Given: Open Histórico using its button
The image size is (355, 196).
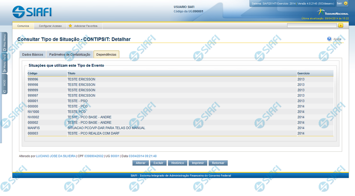Looking at the screenshot, I should click(177, 163).
